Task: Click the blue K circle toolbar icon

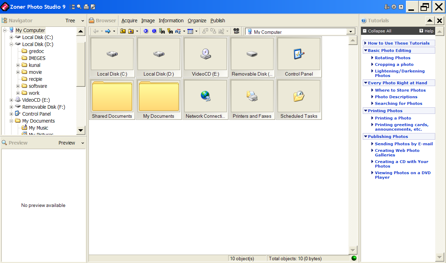Action: coord(146,31)
